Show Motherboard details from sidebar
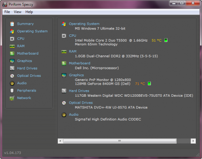This screenshot has height=159, width=202. pyautogui.click(x=28, y=53)
